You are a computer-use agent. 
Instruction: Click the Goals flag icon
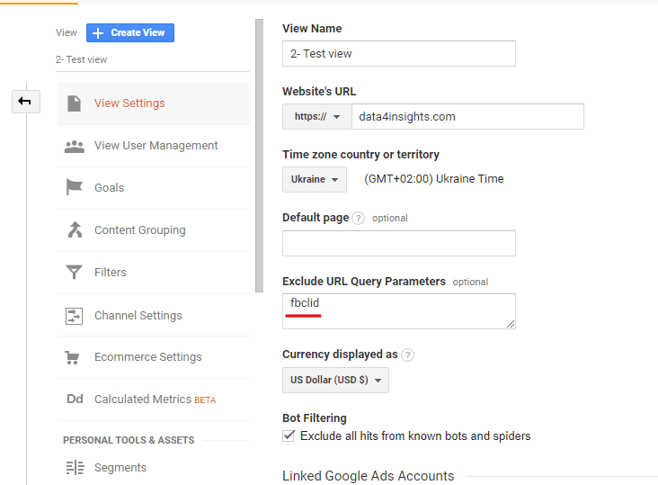click(75, 188)
